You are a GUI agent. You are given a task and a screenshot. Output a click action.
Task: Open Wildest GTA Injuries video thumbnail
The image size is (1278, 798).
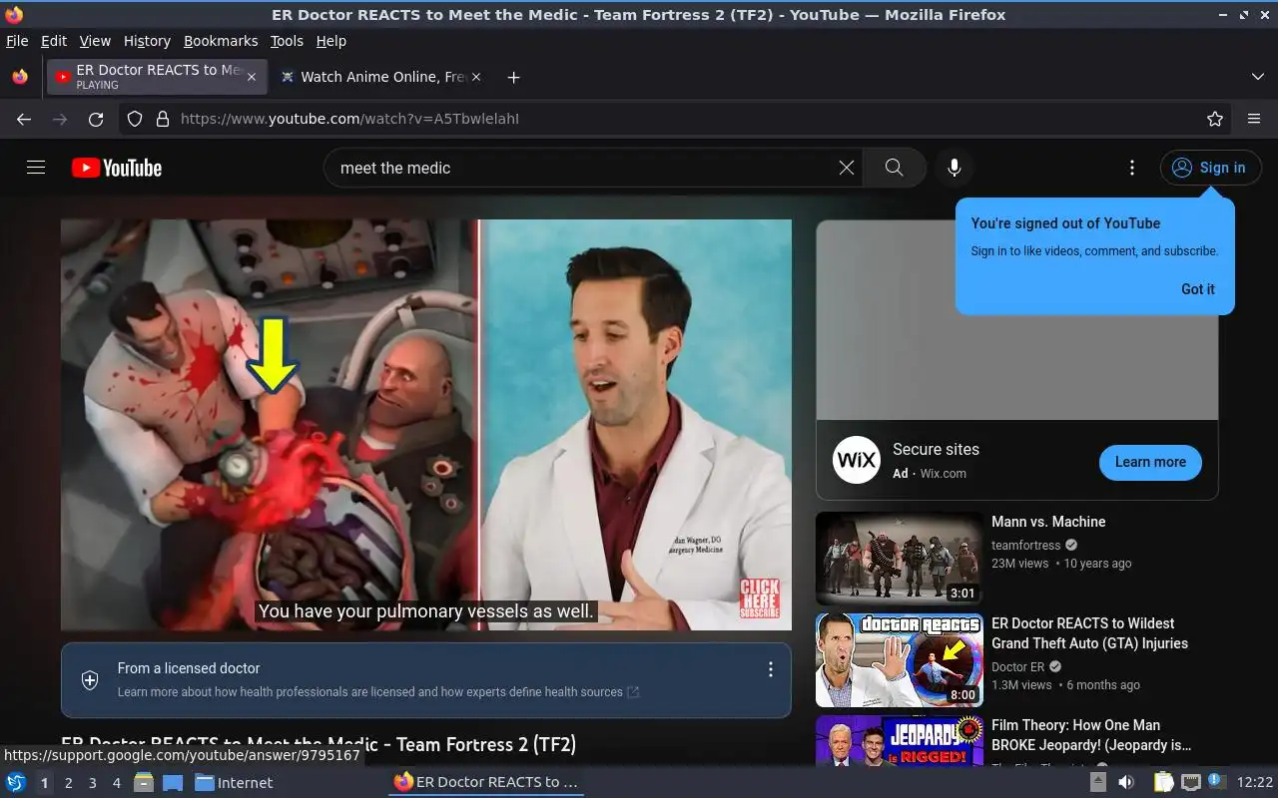[x=900, y=660]
